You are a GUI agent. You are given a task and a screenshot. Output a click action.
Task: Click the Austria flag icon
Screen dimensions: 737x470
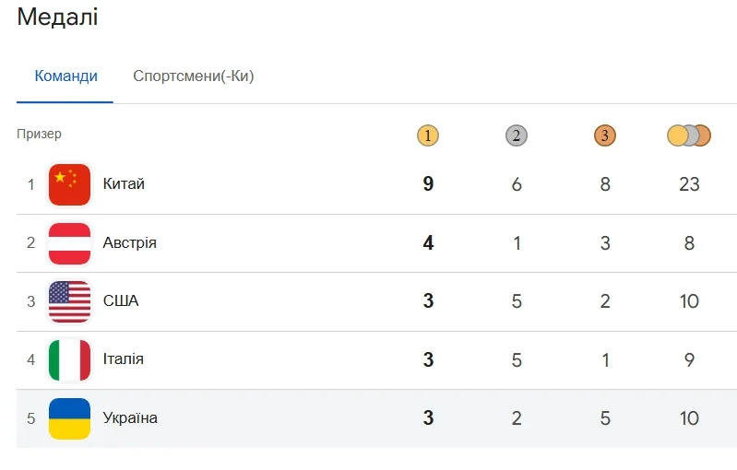(x=69, y=243)
